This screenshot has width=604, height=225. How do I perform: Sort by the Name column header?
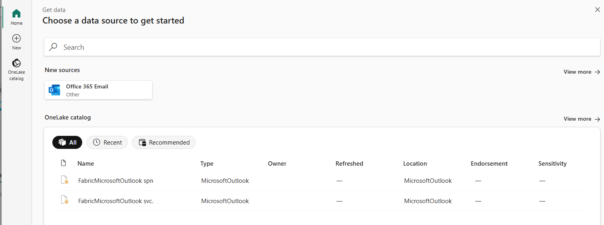click(x=85, y=163)
